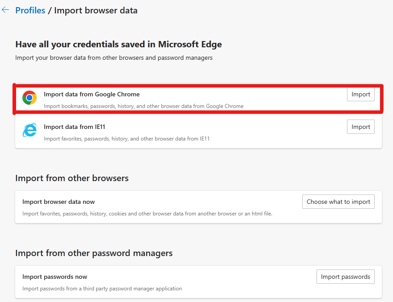Click the back arrow beside Profiles
The image size is (393, 302).
pyautogui.click(x=5, y=10)
